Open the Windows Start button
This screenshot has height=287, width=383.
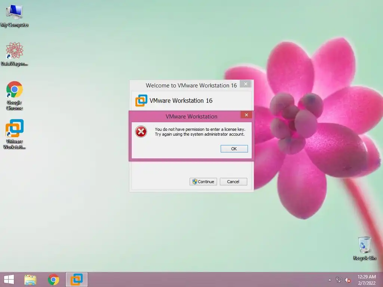pyautogui.click(x=9, y=280)
